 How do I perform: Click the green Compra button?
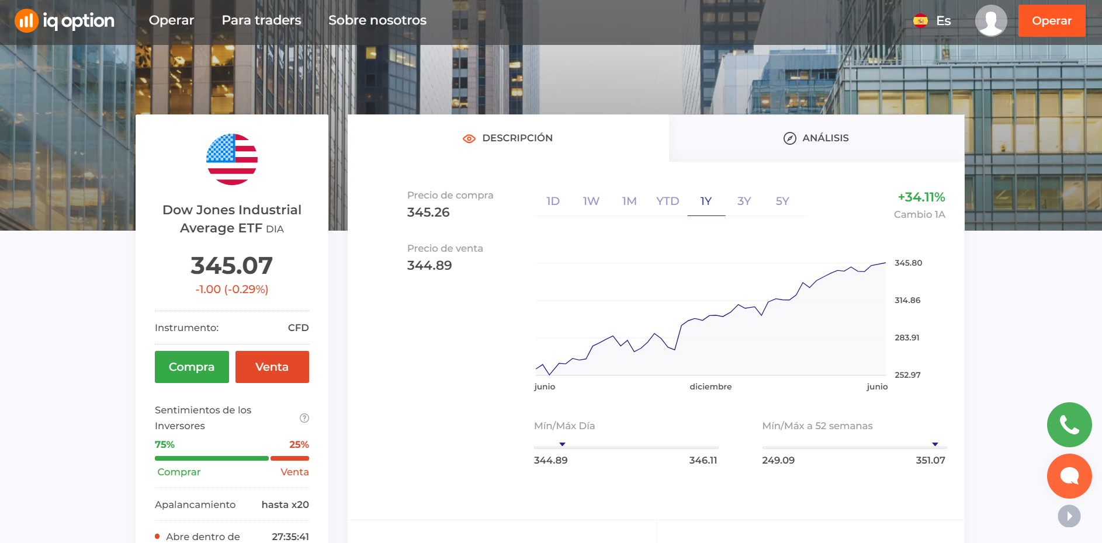pos(192,367)
